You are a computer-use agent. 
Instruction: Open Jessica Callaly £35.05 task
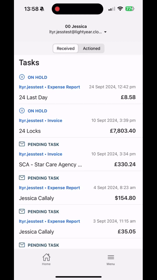point(78,221)
